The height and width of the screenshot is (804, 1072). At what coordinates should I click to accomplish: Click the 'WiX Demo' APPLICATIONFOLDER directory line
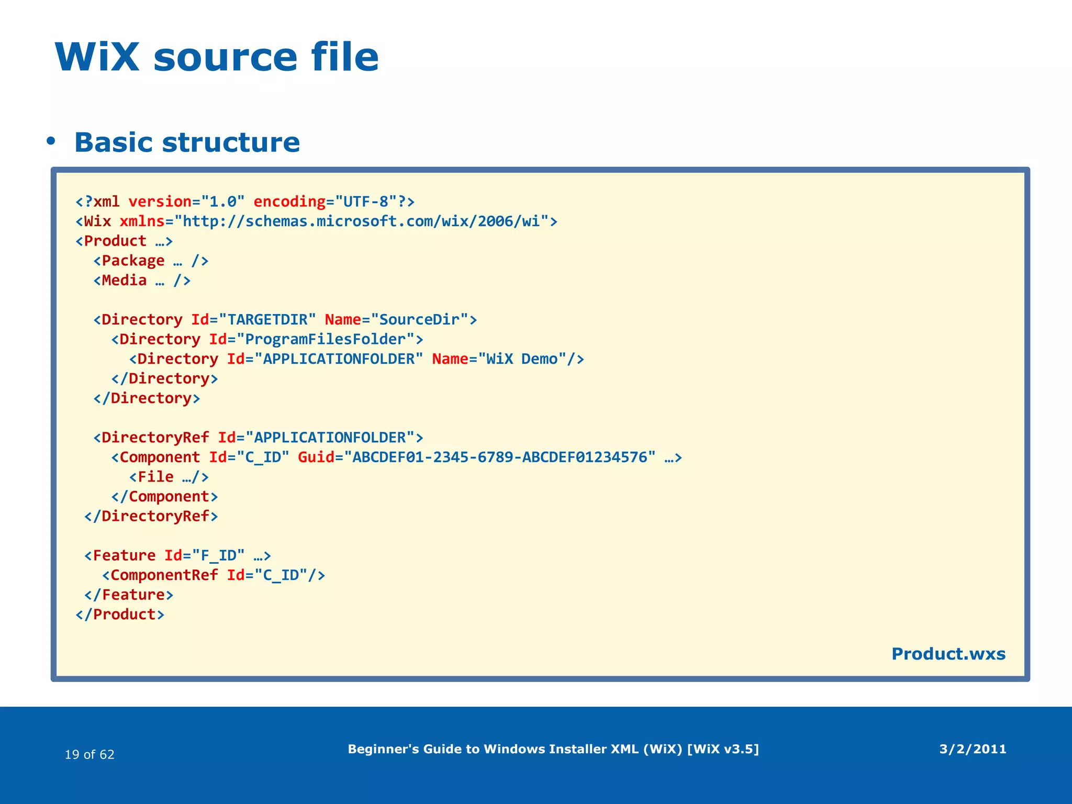[x=356, y=359]
